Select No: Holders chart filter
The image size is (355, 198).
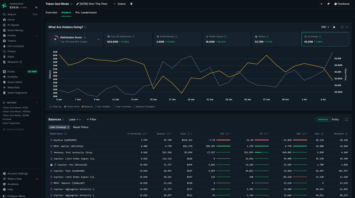102,107
